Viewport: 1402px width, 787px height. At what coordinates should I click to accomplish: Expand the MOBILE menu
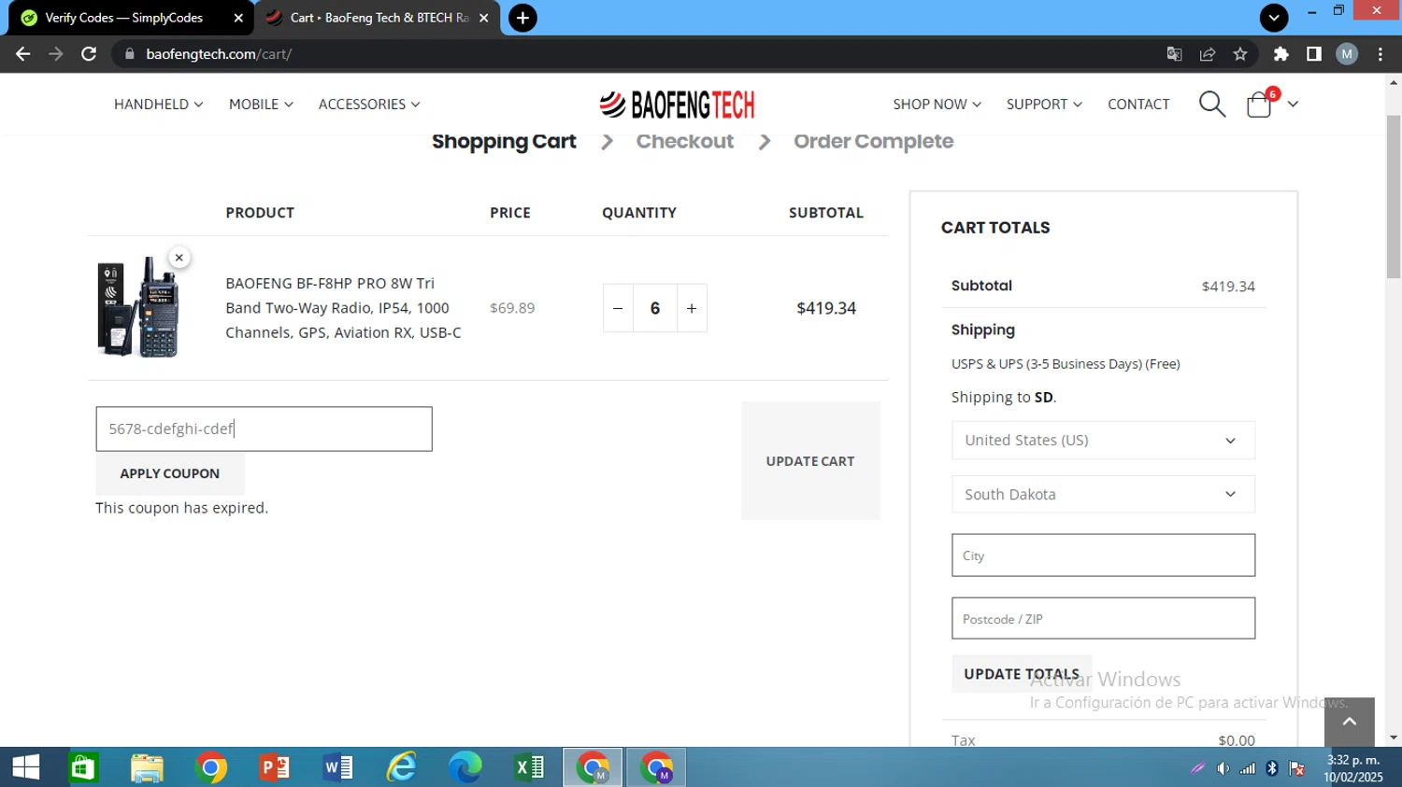click(261, 105)
